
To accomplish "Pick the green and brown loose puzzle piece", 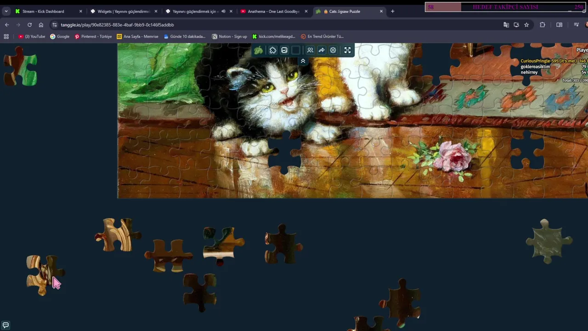I will pyautogui.click(x=20, y=67).
